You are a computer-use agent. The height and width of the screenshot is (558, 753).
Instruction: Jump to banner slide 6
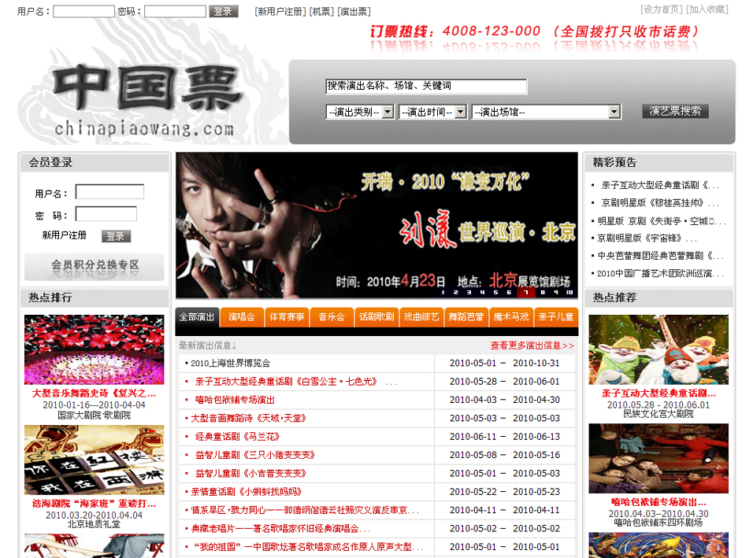[509, 292]
